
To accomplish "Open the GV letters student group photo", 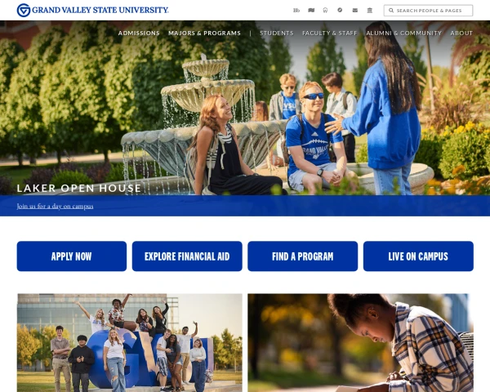I will [x=129, y=343].
